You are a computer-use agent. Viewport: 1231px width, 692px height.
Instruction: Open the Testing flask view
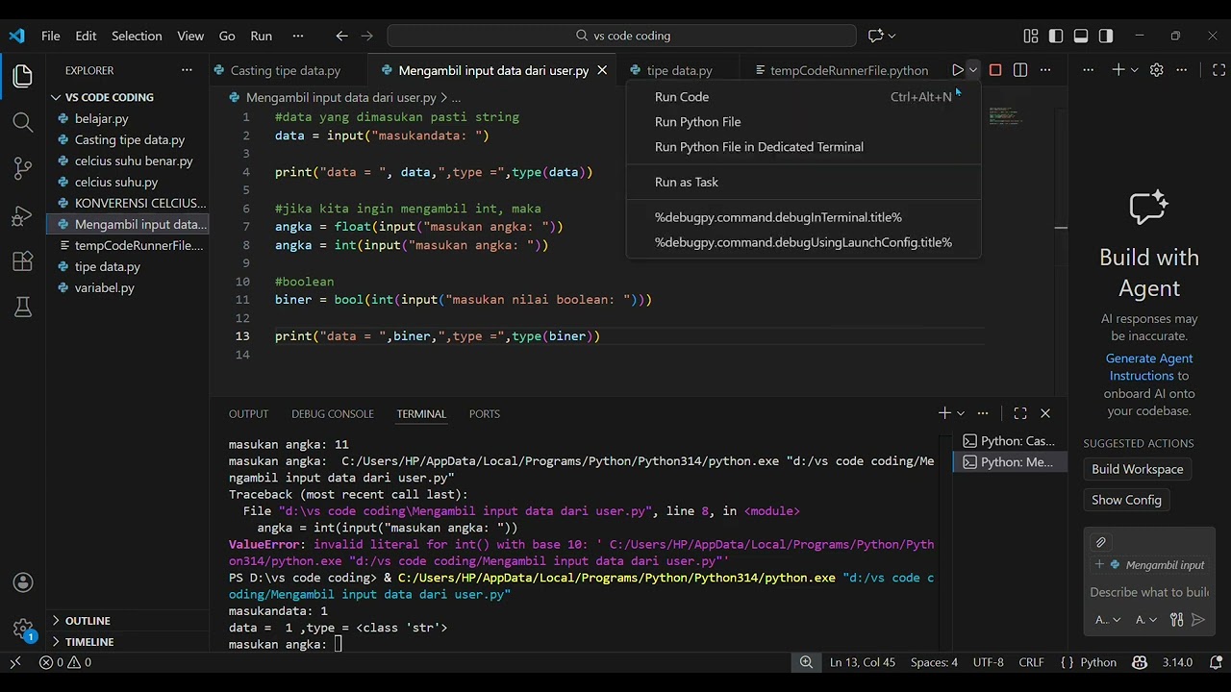click(23, 307)
